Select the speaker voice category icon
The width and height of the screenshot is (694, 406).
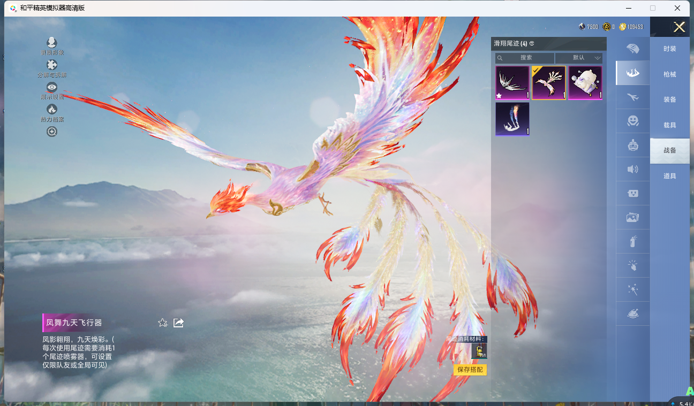(633, 169)
